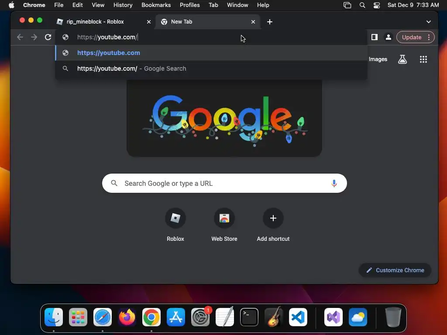Image resolution: width=447 pixels, height=335 pixels.
Task: Open the Profiles menu
Action: click(189, 5)
